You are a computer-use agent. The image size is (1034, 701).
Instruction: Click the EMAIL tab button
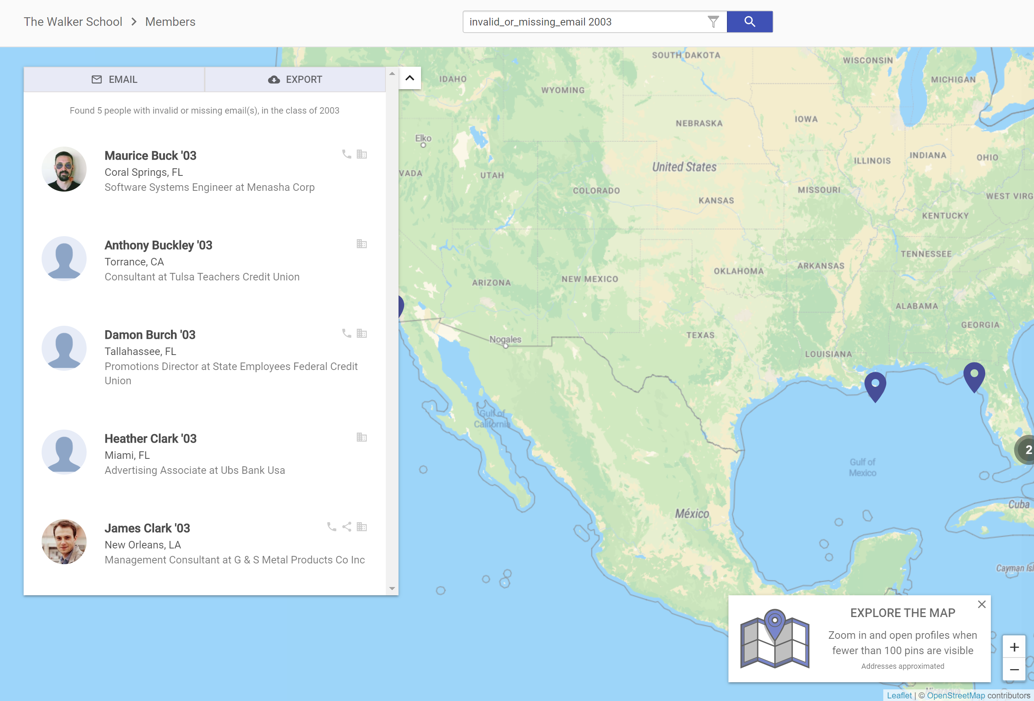pos(114,79)
